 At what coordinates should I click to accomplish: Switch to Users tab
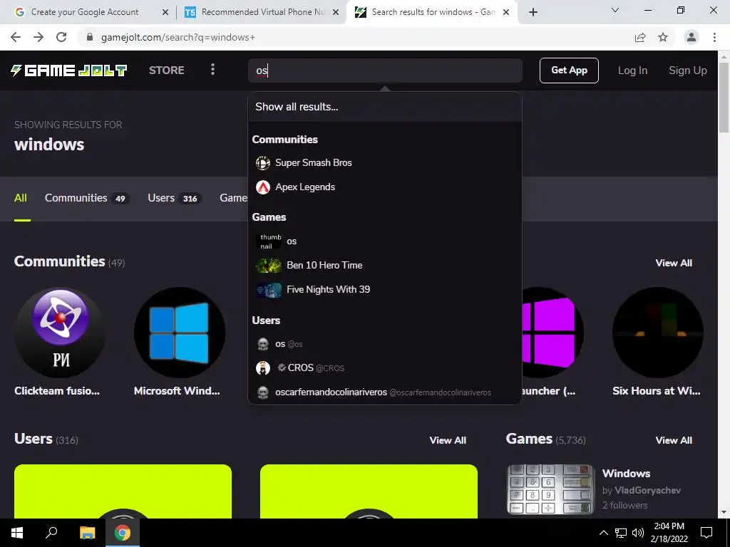[174, 198]
